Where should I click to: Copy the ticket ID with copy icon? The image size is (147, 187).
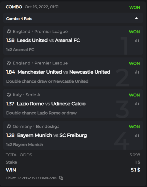pyautogui.click(x=61, y=178)
